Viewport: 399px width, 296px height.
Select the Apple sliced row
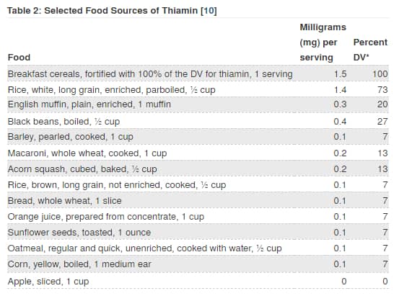click(x=198, y=281)
